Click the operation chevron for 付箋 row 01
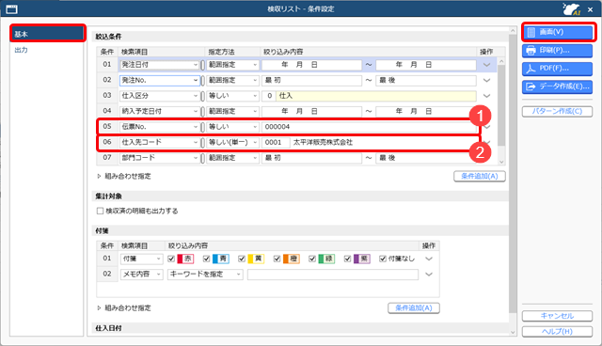Image resolution: width=602 pixels, height=346 pixels. [429, 259]
